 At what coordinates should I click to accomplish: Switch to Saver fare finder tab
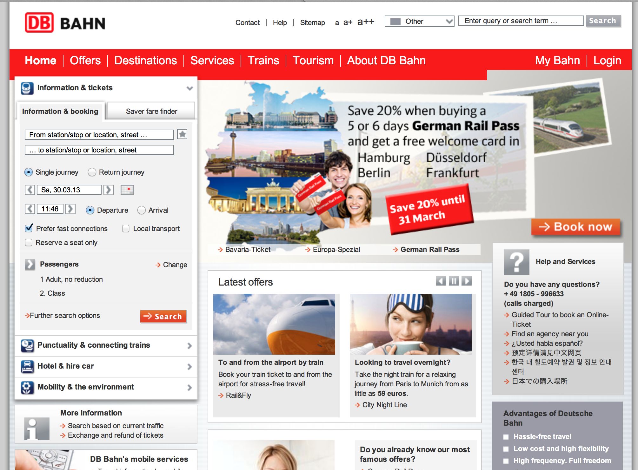(151, 111)
